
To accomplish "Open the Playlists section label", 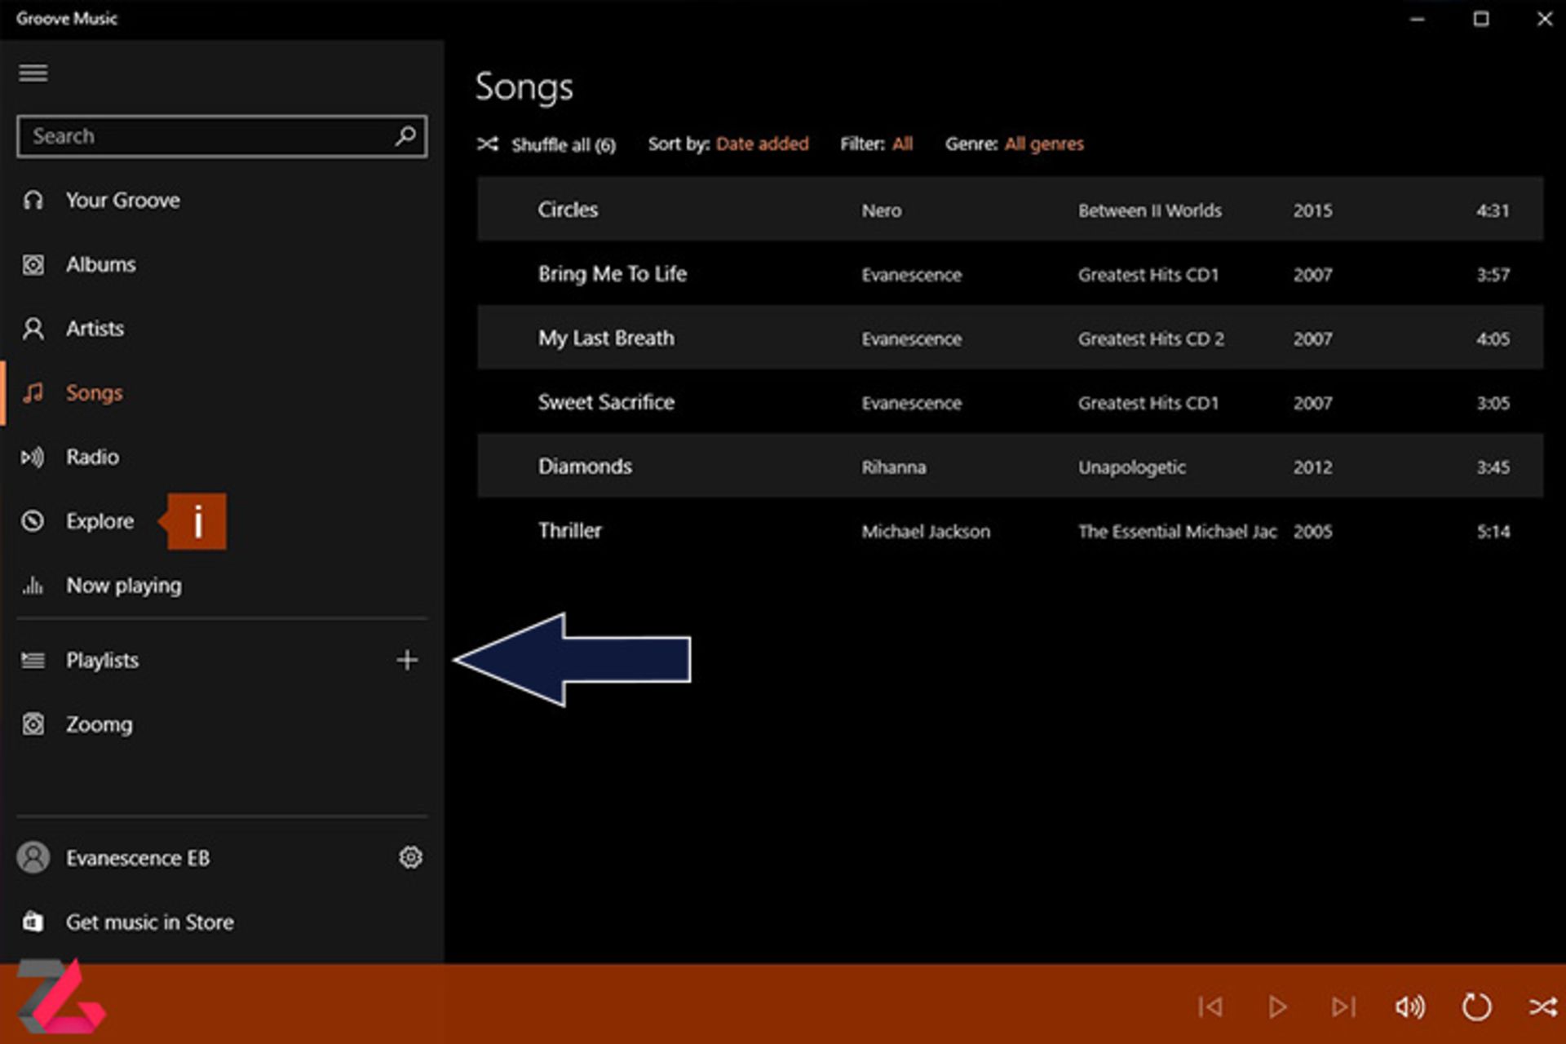I will 102,660.
